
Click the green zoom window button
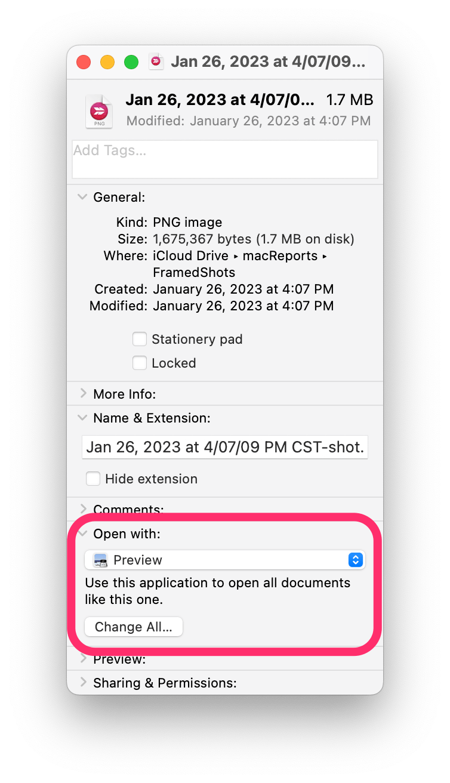click(131, 62)
